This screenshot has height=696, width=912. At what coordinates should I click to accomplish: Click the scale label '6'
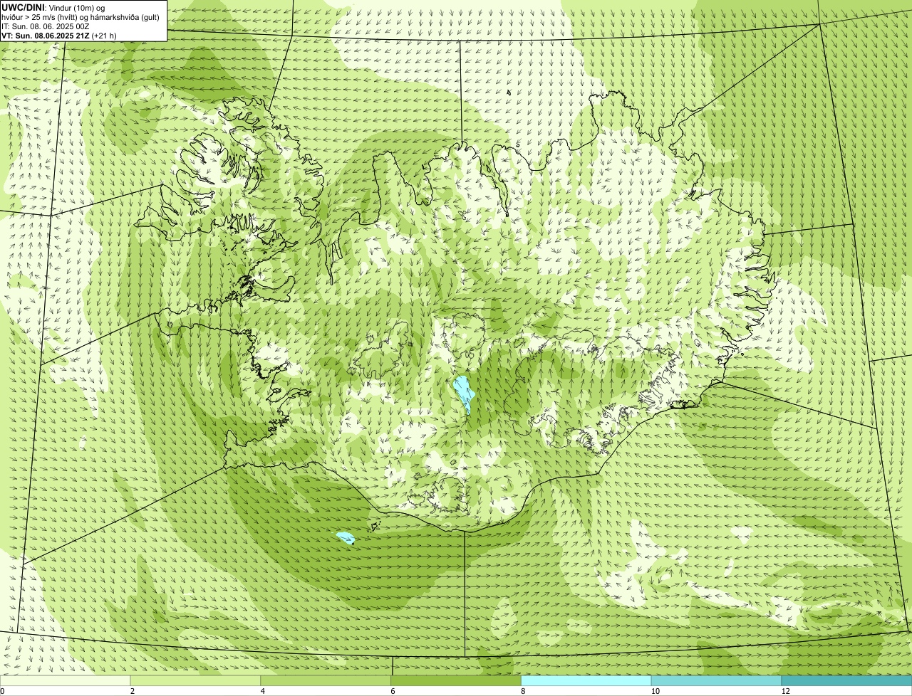pos(392,691)
